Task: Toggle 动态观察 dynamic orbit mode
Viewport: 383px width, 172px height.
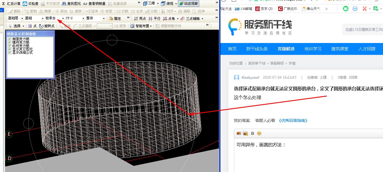Action: pos(189,4)
